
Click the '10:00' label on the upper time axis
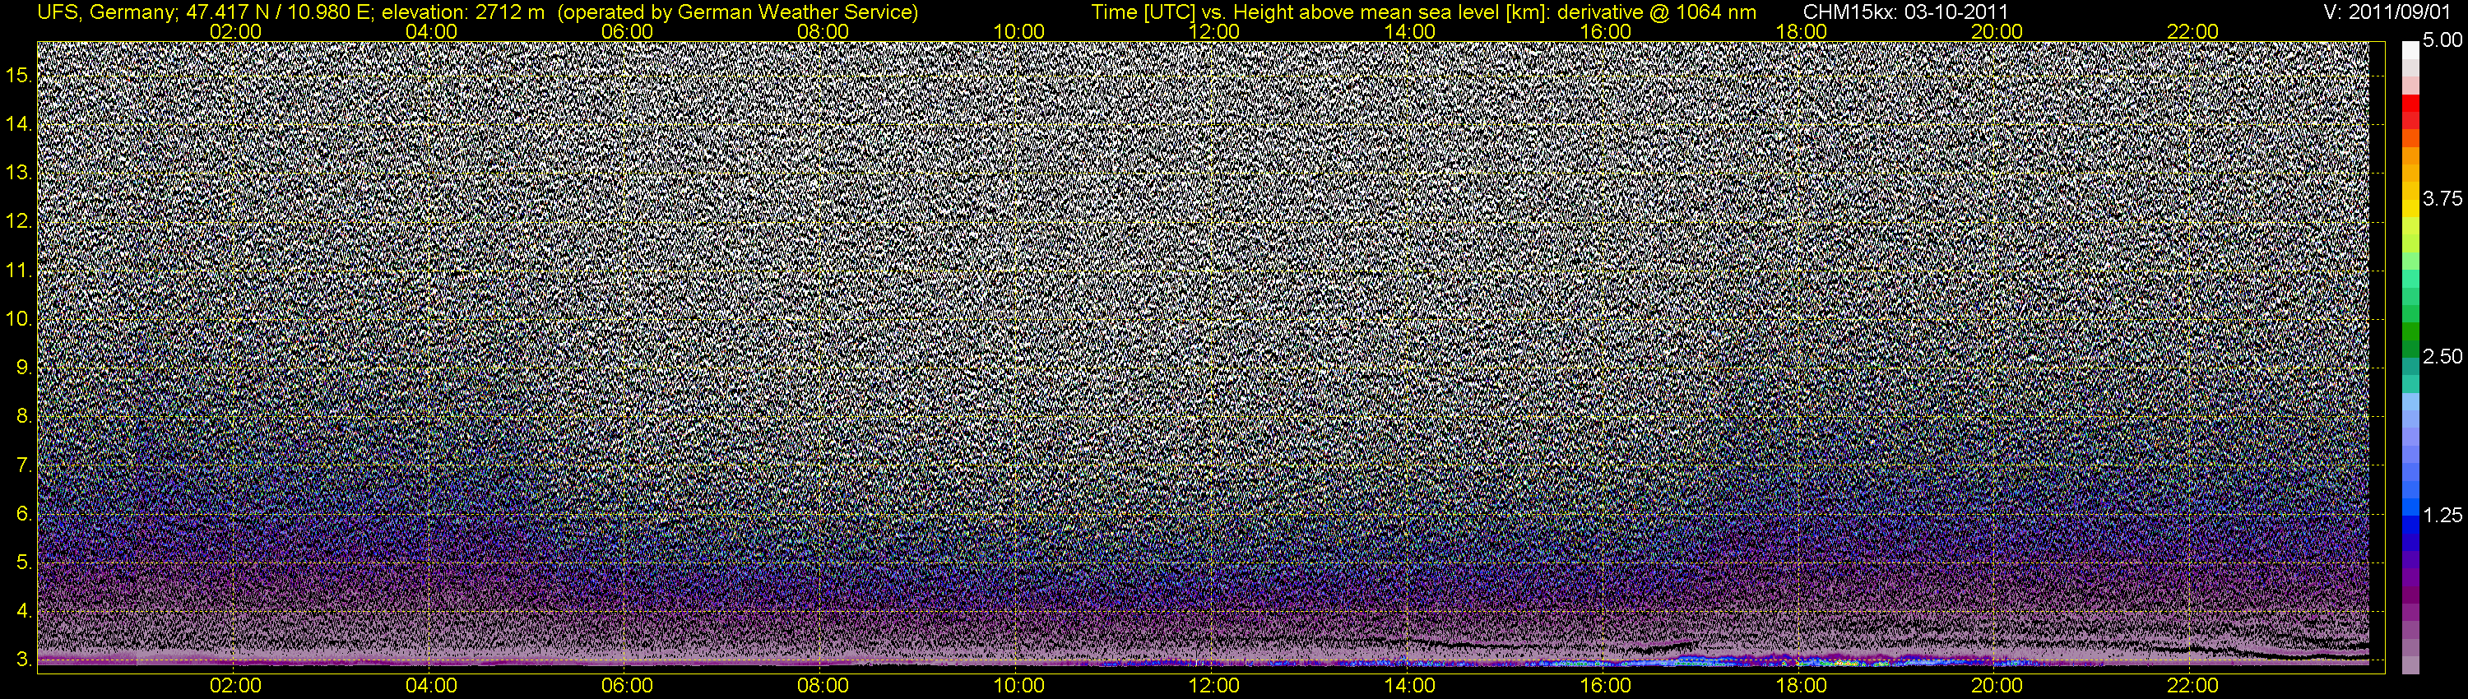(1018, 31)
